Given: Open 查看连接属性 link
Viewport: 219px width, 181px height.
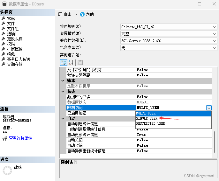Looking at the screenshot, I should [x=20, y=138].
